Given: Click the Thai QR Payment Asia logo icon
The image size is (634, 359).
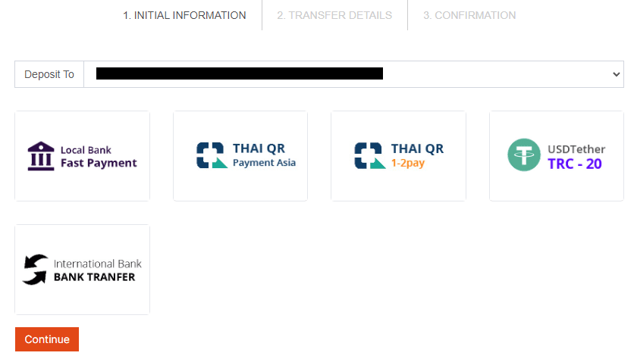Looking at the screenshot, I should pos(212,155).
